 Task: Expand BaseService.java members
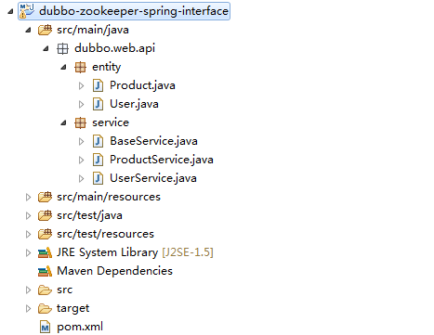pyautogui.click(x=81, y=141)
